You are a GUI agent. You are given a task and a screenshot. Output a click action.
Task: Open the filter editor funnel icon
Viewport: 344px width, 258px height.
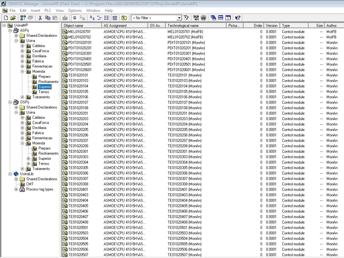(186, 18)
